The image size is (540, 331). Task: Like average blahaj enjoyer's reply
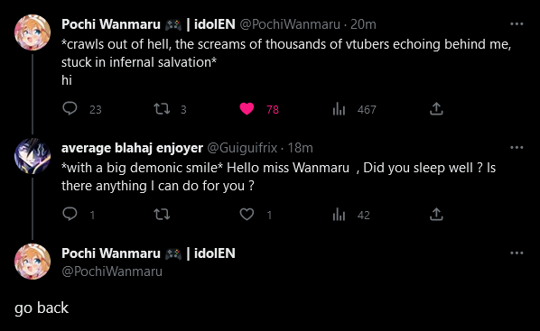coord(247,215)
